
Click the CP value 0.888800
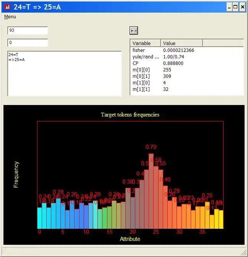point(173,63)
